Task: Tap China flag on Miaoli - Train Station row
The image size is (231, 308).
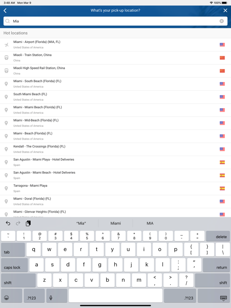Action: click(222, 58)
